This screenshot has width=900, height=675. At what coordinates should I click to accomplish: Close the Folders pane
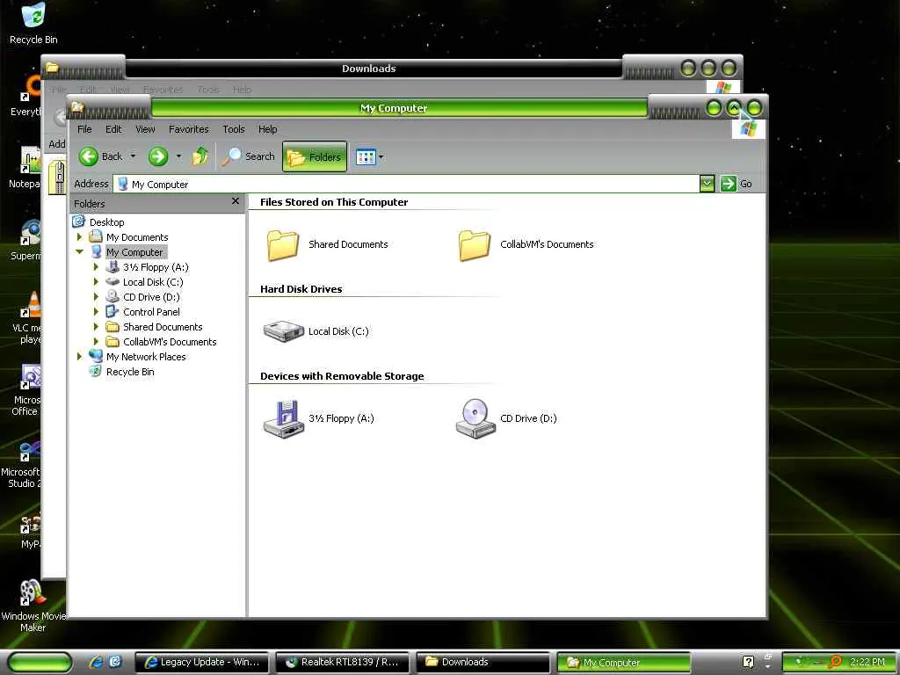pyautogui.click(x=236, y=201)
